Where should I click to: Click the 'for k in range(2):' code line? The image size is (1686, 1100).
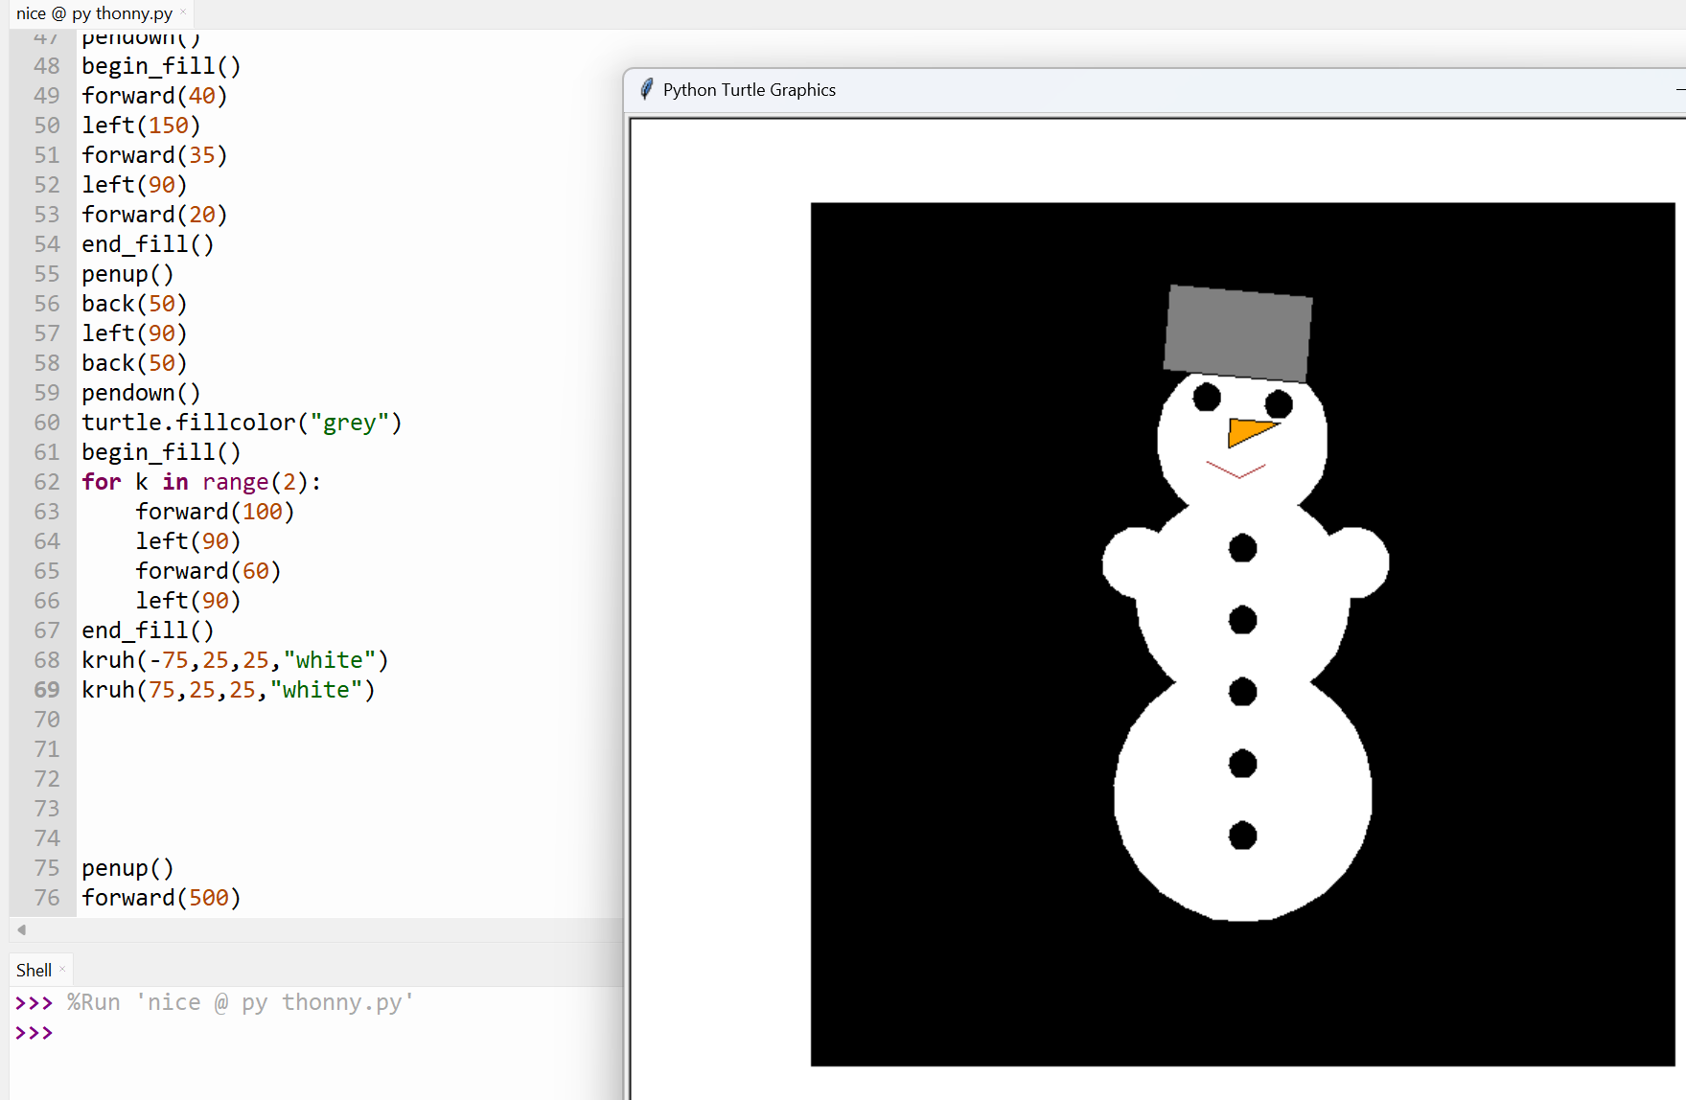tap(201, 482)
